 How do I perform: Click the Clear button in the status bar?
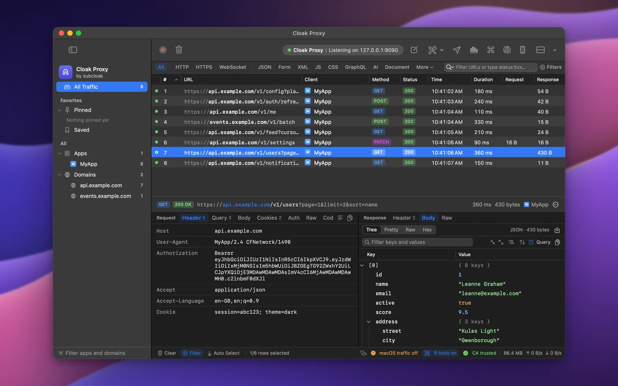(x=167, y=353)
